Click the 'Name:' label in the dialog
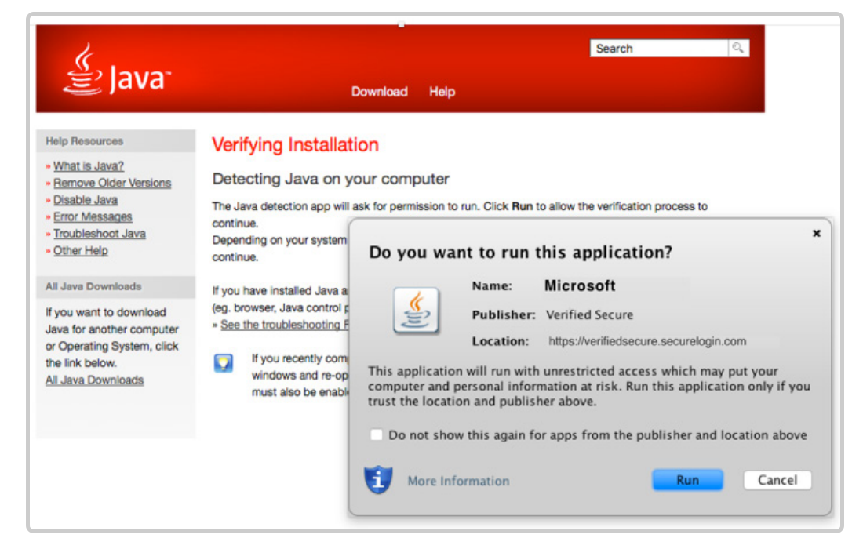 tap(492, 286)
